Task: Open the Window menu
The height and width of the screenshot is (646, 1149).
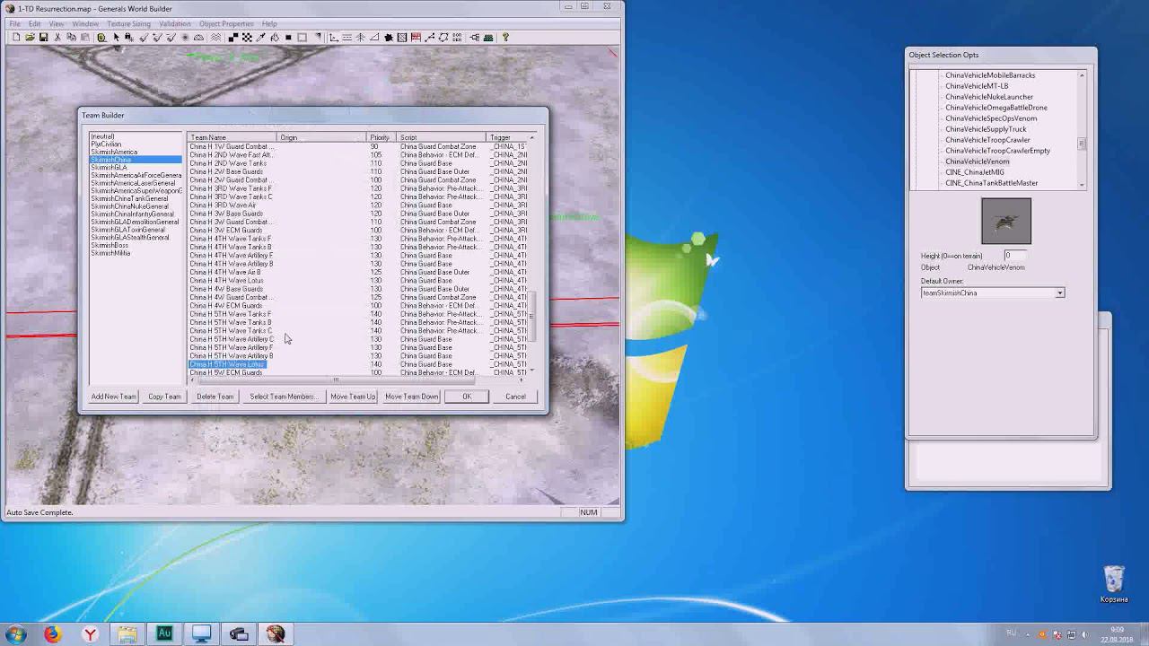Action: tap(85, 23)
